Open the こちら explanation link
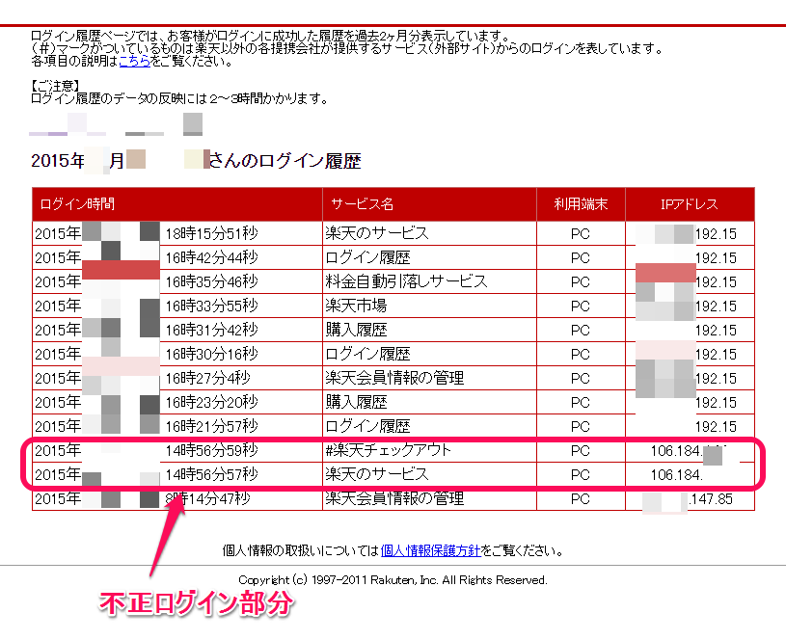 [x=135, y=61]
